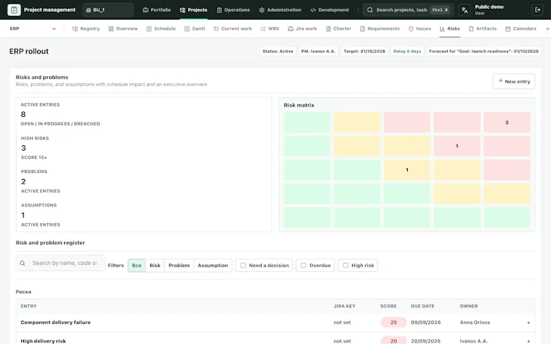Screen dimensions: 551x344
Task: Click the Status: Active badge
Action: [278, 51]
